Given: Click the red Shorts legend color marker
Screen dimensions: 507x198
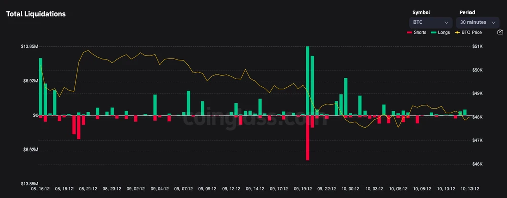Looking at the screenshot, I should [409, 32].
